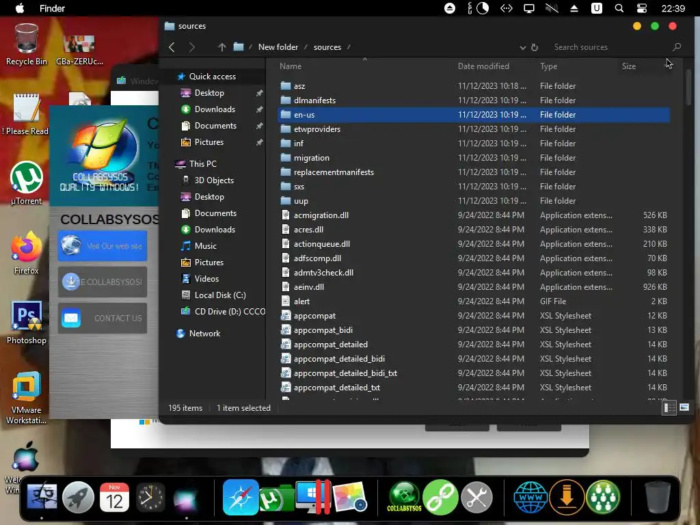Open the µTorrent icon in the dock
This screenshot has height=525, width=700.
click(x=276, y=498)
